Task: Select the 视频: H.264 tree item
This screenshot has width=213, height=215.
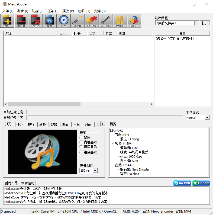Action: coord(123,143)
